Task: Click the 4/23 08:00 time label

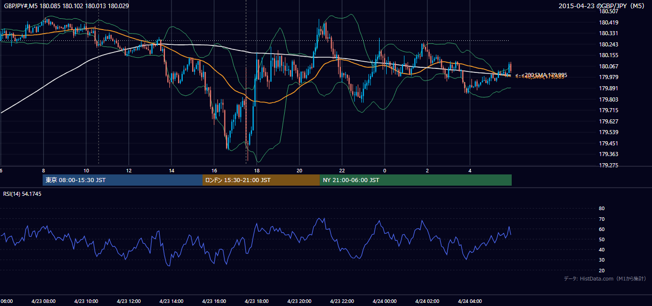Action: pyautogui.click(x=43, y=301)
